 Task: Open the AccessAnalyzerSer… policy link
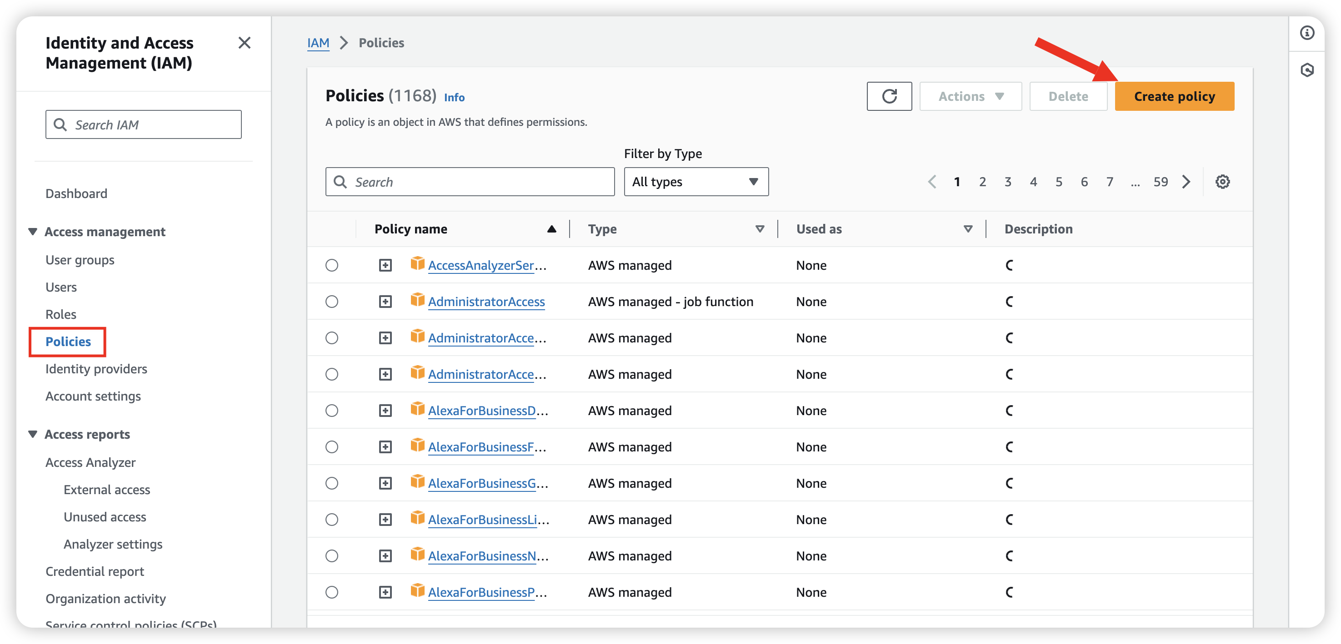point(487,265)
